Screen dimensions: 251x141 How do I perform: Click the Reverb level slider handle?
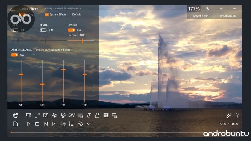click(x=45, y=40)
